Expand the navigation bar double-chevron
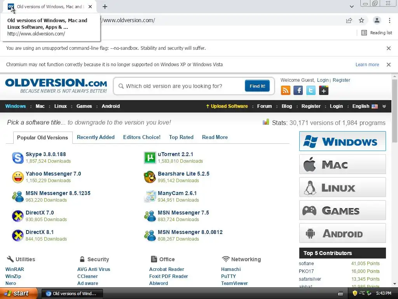398x299 pixels. (384, 106)
